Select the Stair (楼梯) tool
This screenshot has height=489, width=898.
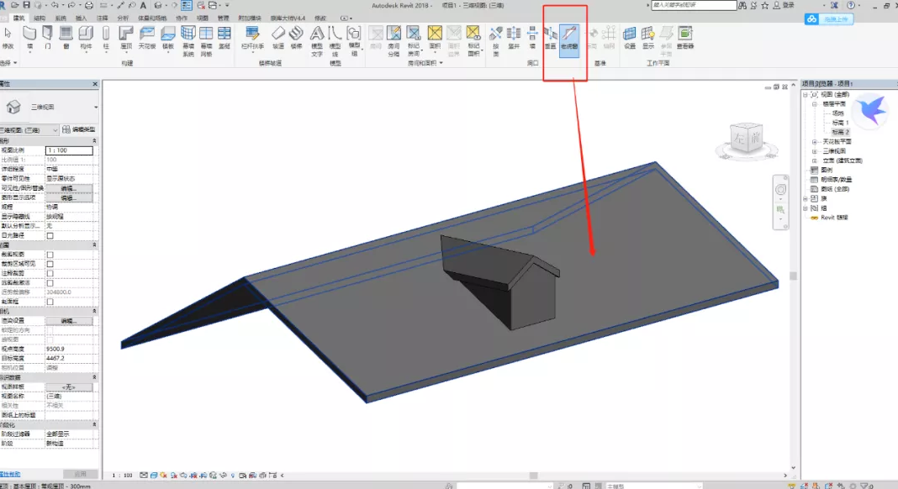click(296, 38)
